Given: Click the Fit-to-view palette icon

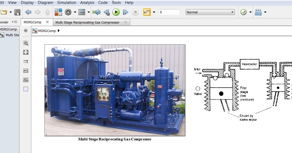Looking at the screenshot, I should [x=26, y=52].
